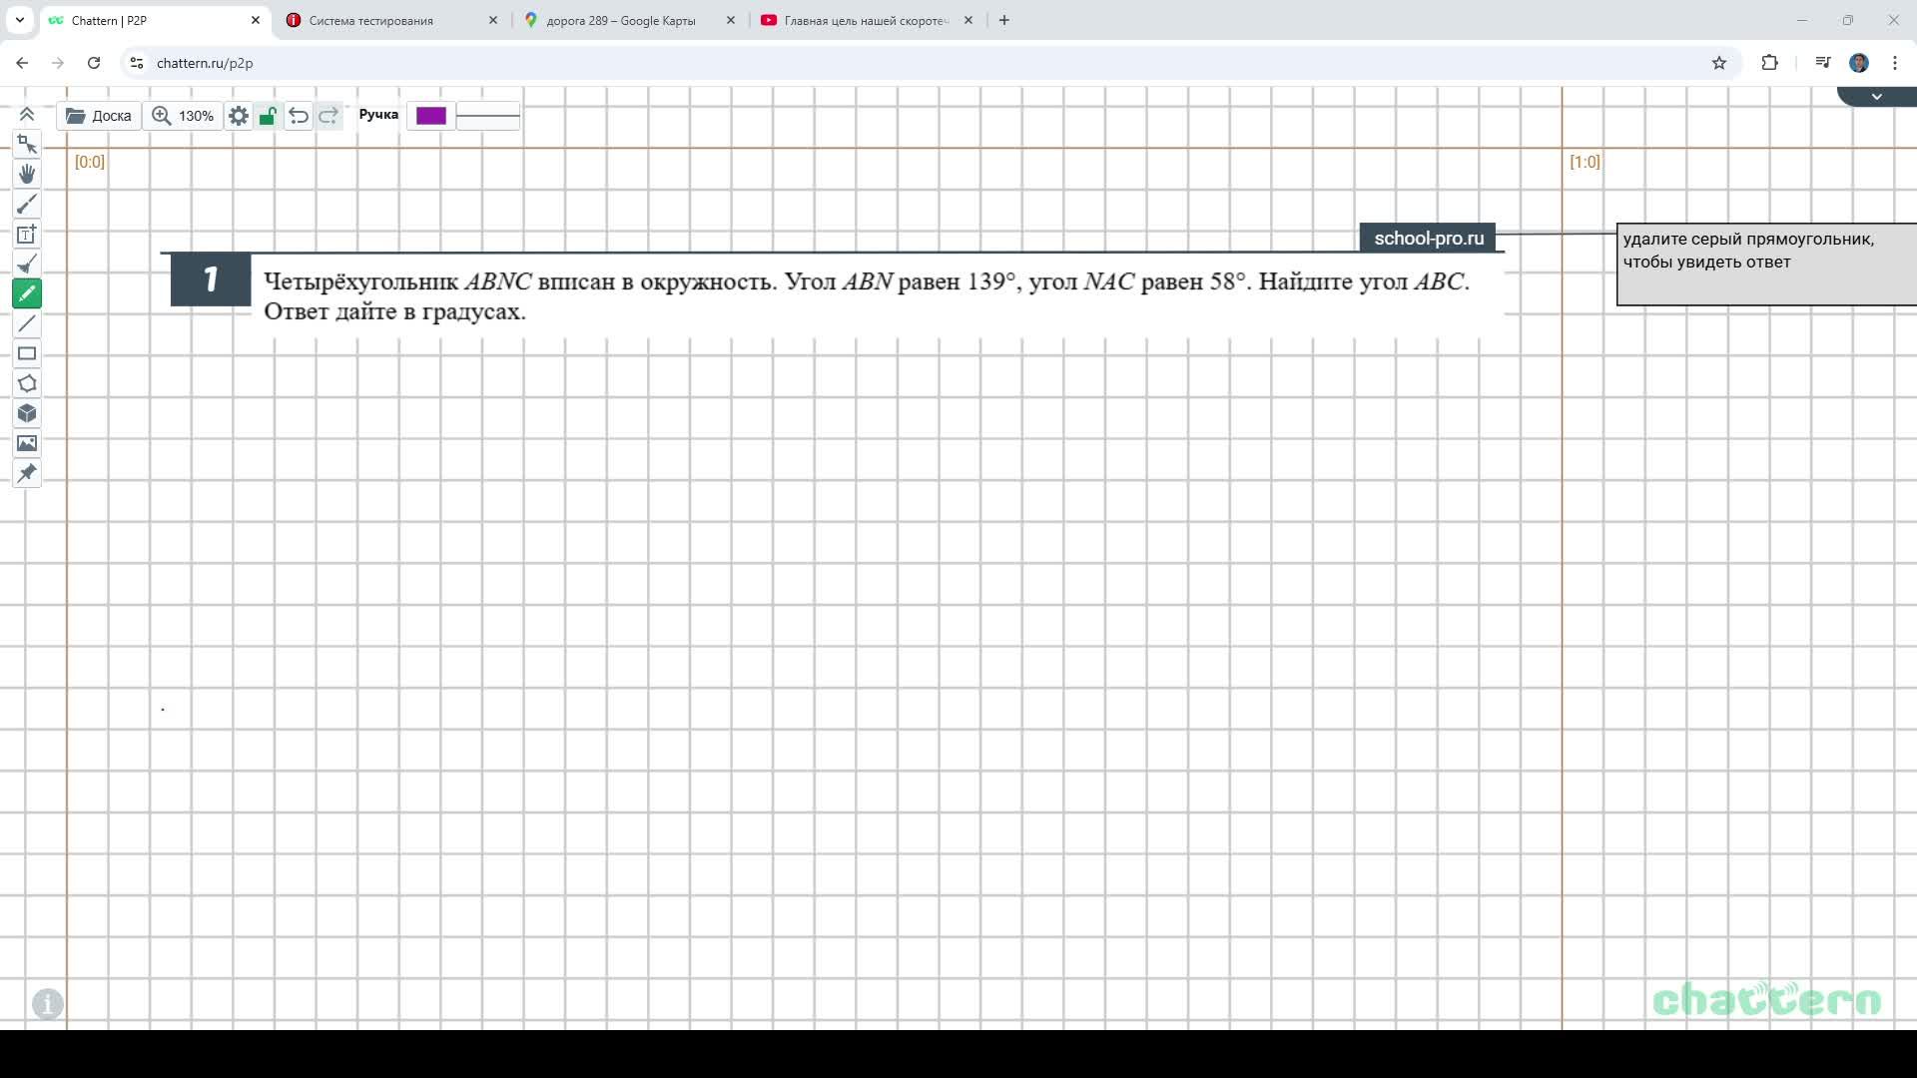Bookmark this page with star
The width and height of the screenshot is (1917, 1078).
(1719, 63)
